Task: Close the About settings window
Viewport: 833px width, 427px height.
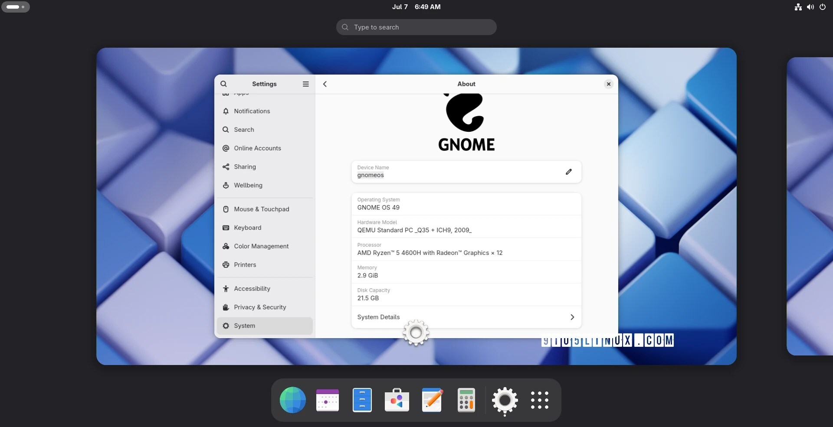Action: coord(609,84)
